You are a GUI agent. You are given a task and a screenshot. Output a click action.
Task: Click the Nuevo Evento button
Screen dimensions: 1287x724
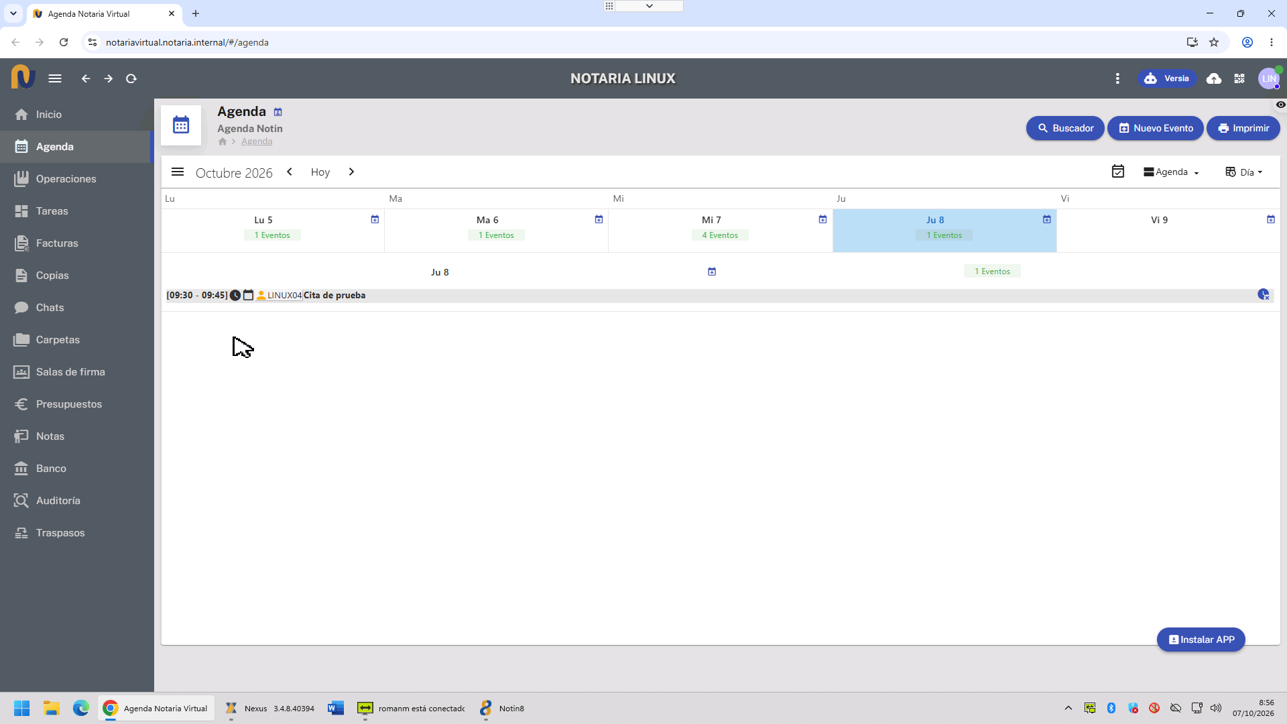tap(1156, 128)
